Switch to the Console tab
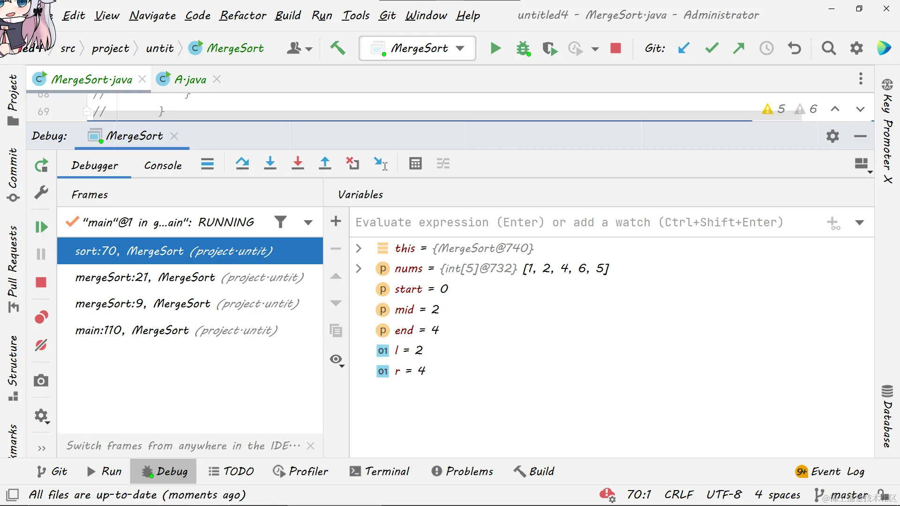This screenshot has width=900, height=506. point(163,165)
